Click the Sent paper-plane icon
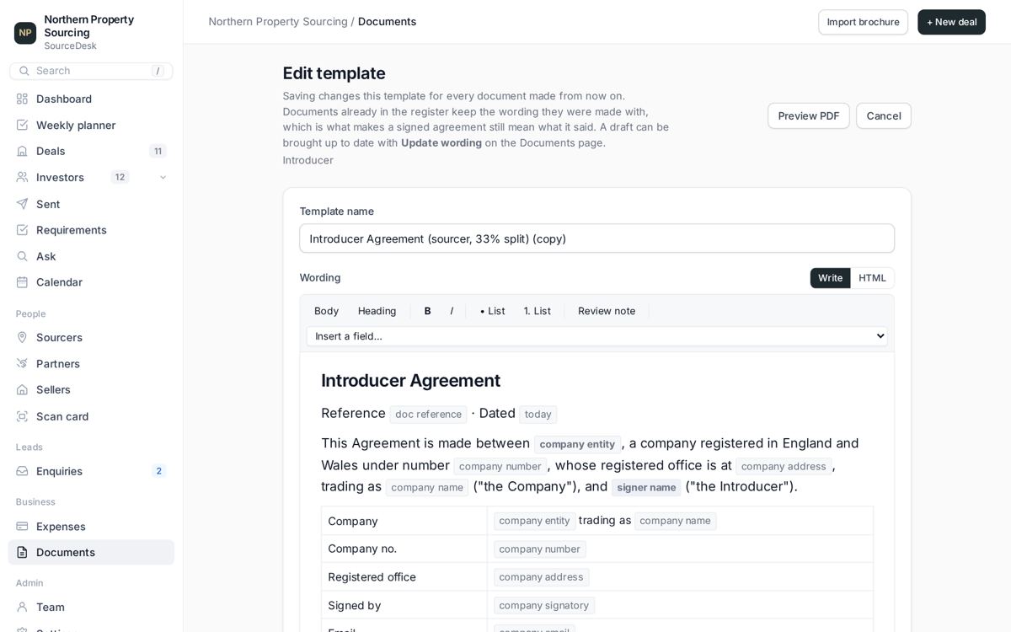Screen dimensions: 1011x632 point(23,204)
